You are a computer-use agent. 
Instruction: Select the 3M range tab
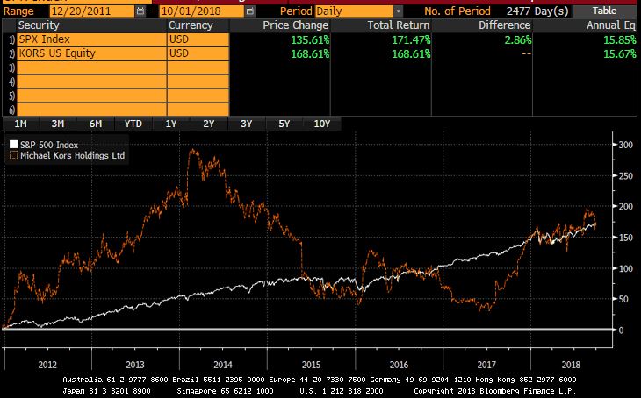tap(58, 124)
